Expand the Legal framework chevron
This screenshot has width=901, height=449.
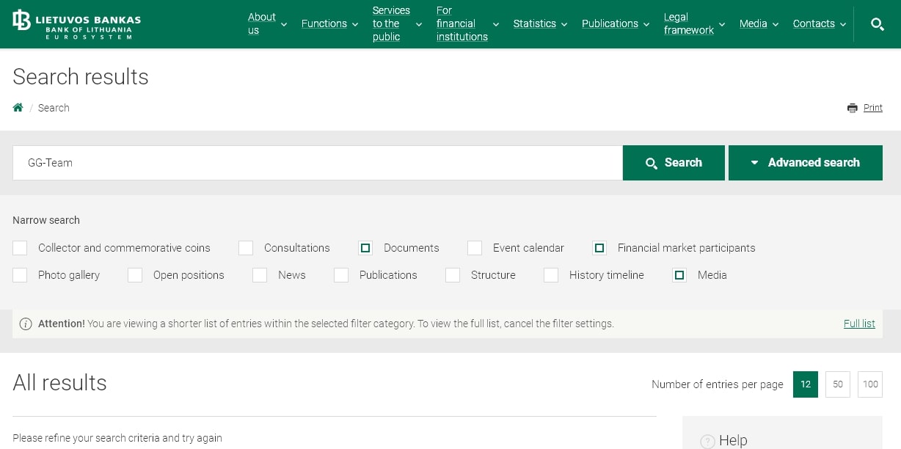(722, 24)
